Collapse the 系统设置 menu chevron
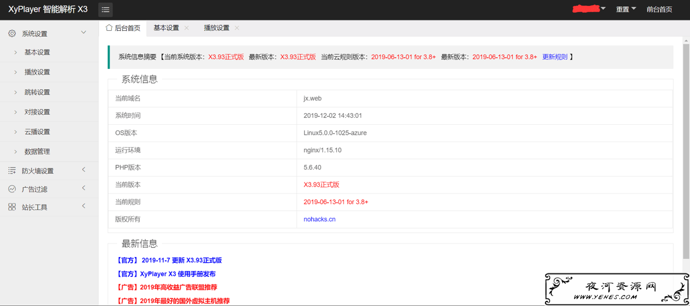690x306 pixels. [x=83, y=33]
